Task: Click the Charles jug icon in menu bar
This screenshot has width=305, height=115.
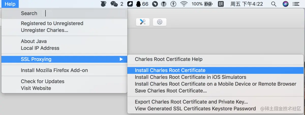Action: tap(103, 4)
